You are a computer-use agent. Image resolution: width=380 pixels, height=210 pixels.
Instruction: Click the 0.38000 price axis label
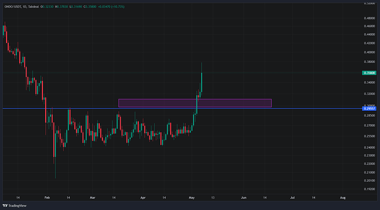[x=370, y=62]
